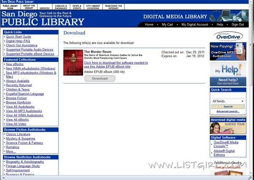
Task: Open the More... link under Fiction Audiobooks
Action: click(x=11, y=151)
